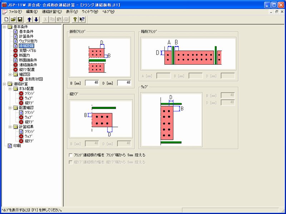Collapse the ボルト配置 tree folder

coord(10,89)
